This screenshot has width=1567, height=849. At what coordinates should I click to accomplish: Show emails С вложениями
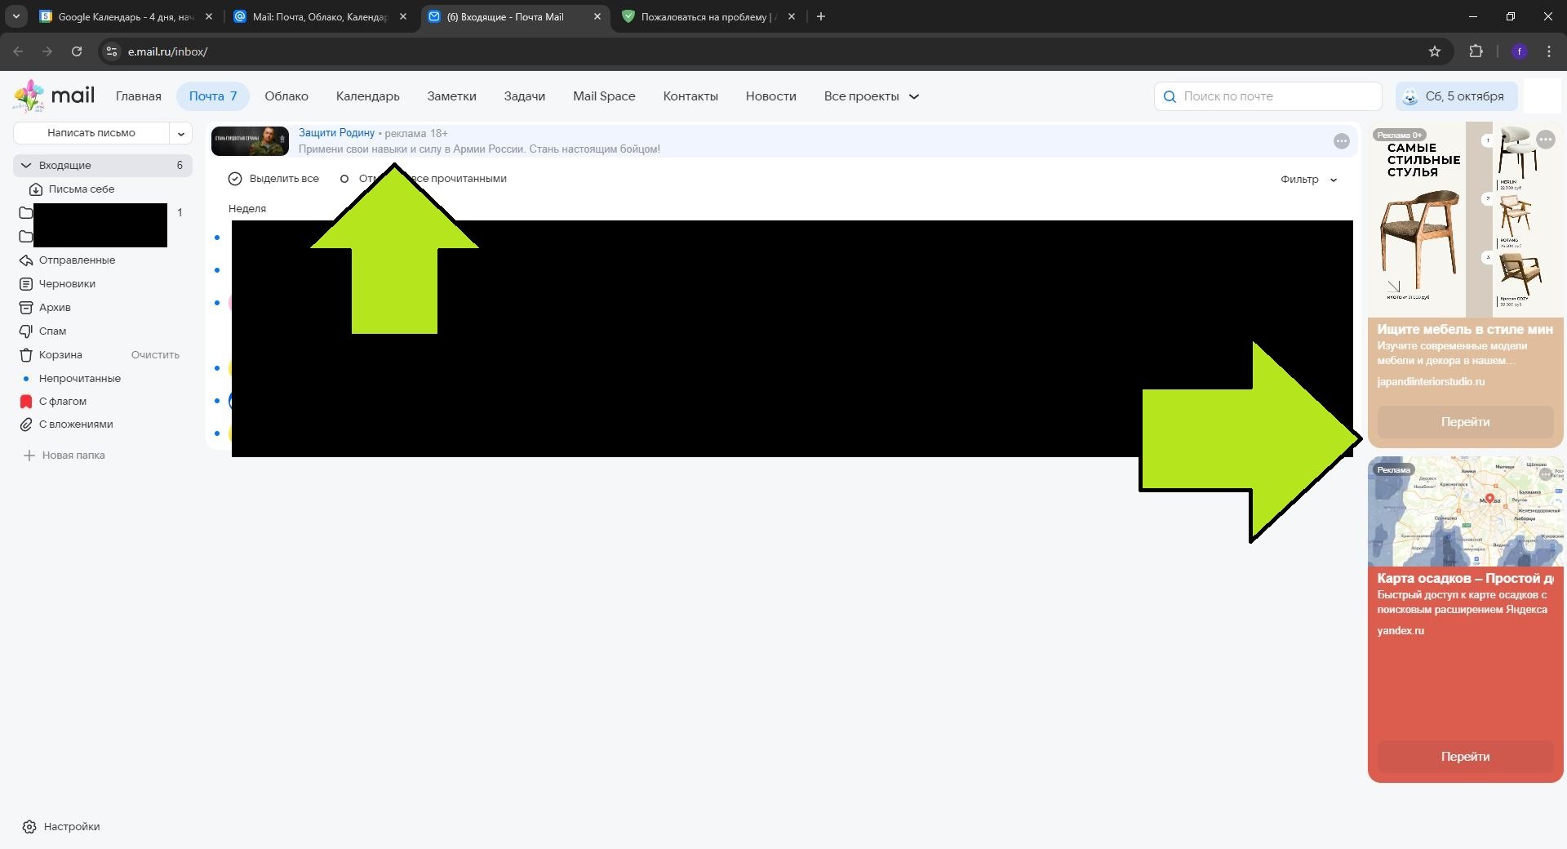coord(77,424)
